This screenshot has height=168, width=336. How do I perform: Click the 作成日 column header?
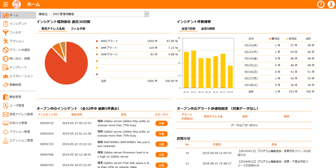[217, 145]
